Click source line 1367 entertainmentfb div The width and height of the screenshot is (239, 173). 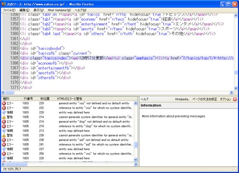53,68
